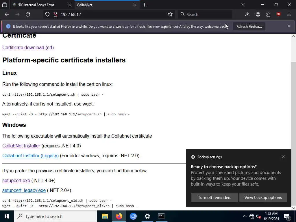296x222 pixels.
Task: Click the wget setupcert_old.sh command text
Action: [x=70, y=206]
